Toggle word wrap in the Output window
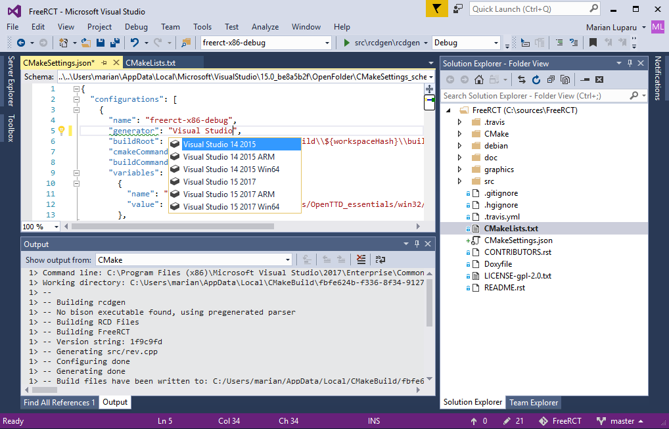 tap(380, 259)
